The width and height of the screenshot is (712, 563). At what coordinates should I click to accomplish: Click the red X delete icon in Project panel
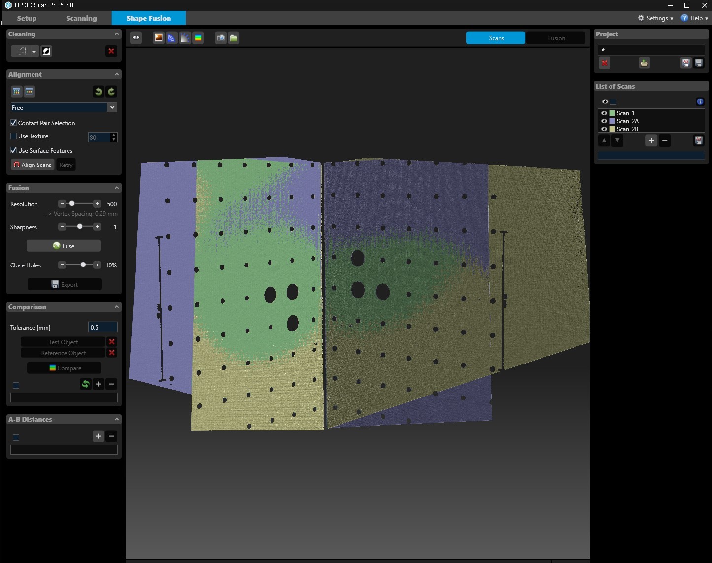point(605,63)
